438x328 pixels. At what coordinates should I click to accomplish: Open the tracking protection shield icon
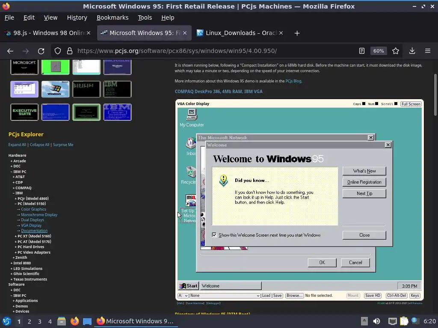click(58, 51)
